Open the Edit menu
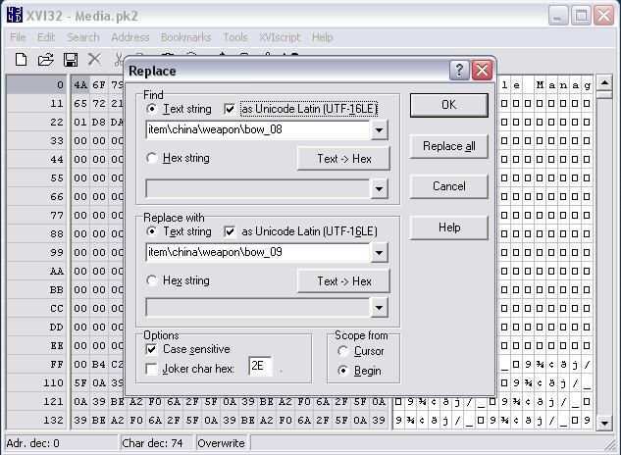The height and width of the screenshot is (455, 621). coord(46,37)
